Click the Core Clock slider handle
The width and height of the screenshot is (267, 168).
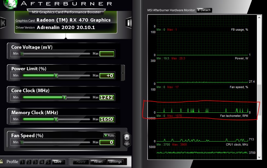(64, 97)
